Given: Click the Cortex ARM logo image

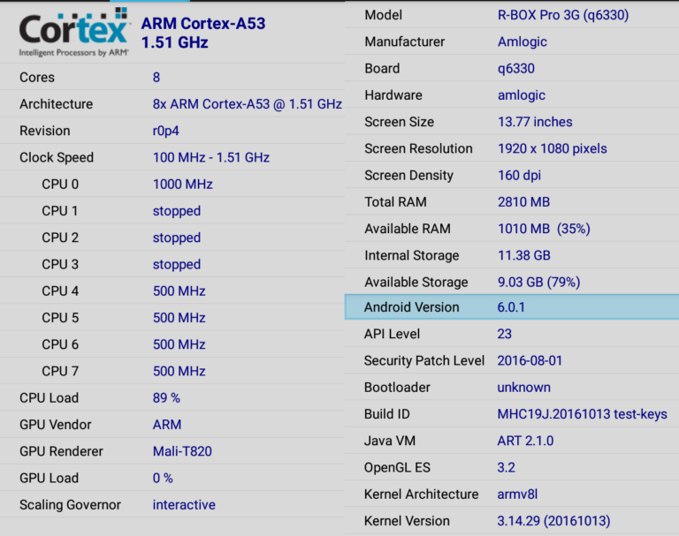Looking at the screenshot, I should point(74,33).
